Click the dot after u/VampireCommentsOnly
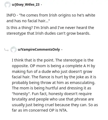The image size is (108, 120). (x=62, y=50)
